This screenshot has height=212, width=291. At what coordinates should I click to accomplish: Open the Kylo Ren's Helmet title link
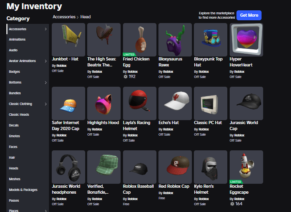(204, 189)
